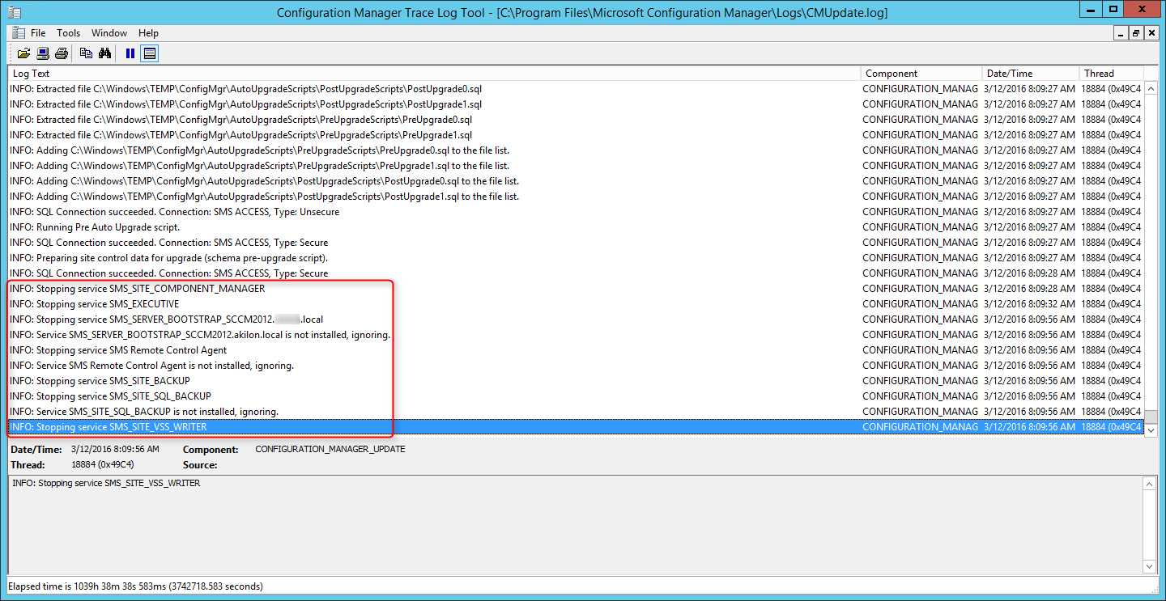
Task: Click the log list scrollbar down arrow
Action: [1150, 431]
